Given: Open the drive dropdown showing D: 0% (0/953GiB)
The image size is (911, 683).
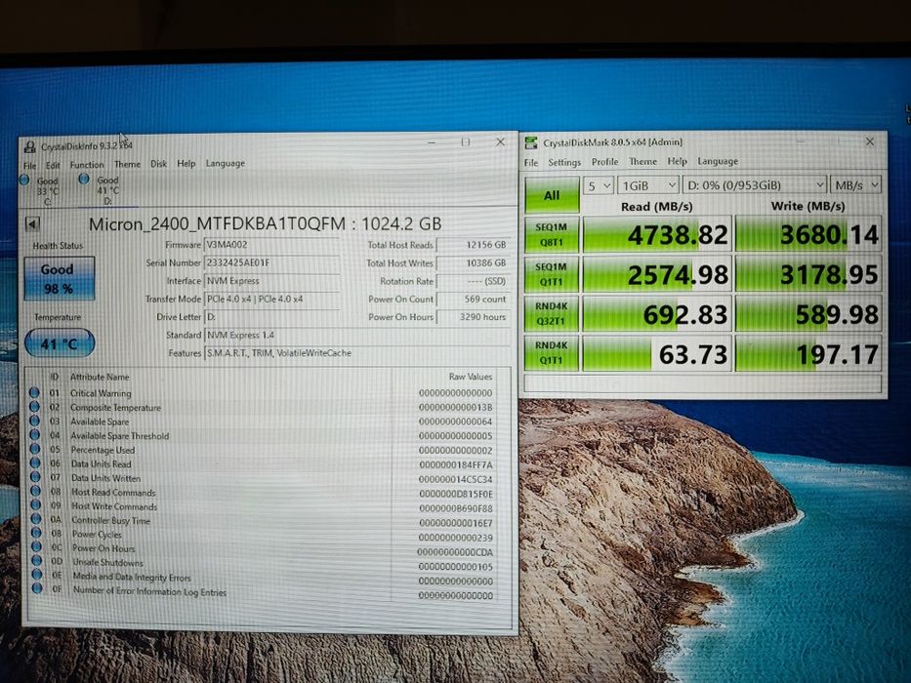Looking at the screenshot, I should point(754,184).
